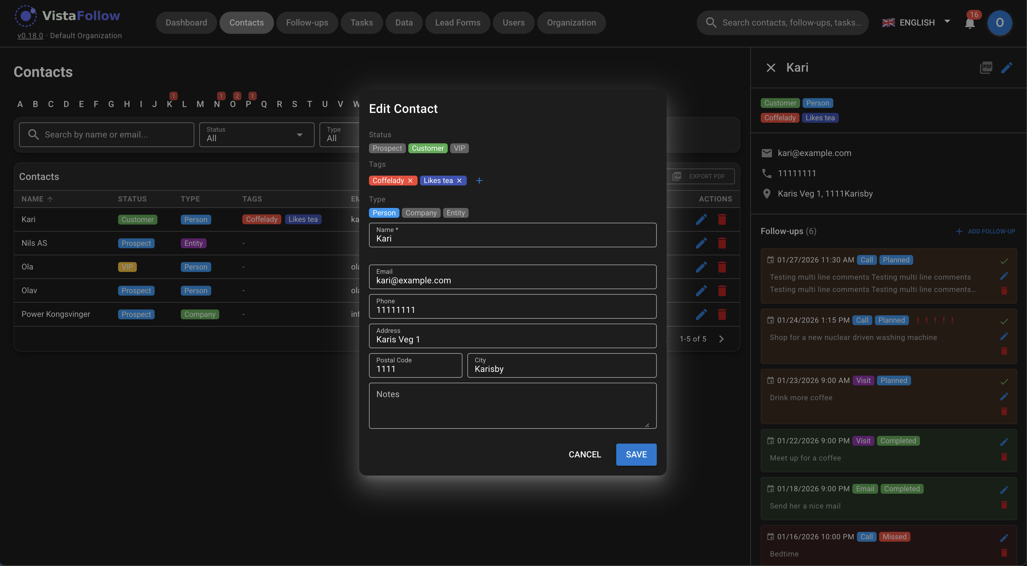The height and width of the screenshot is (566, 1027).
Task: Mark the 01/27 call follow-up complete
Action: click(1004, 261)
